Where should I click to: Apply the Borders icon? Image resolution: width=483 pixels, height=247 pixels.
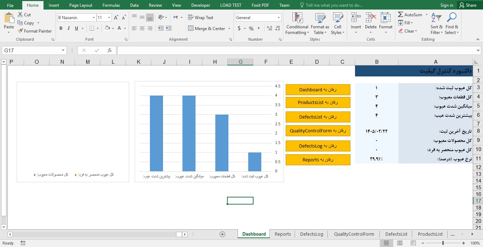pos(92,28)
